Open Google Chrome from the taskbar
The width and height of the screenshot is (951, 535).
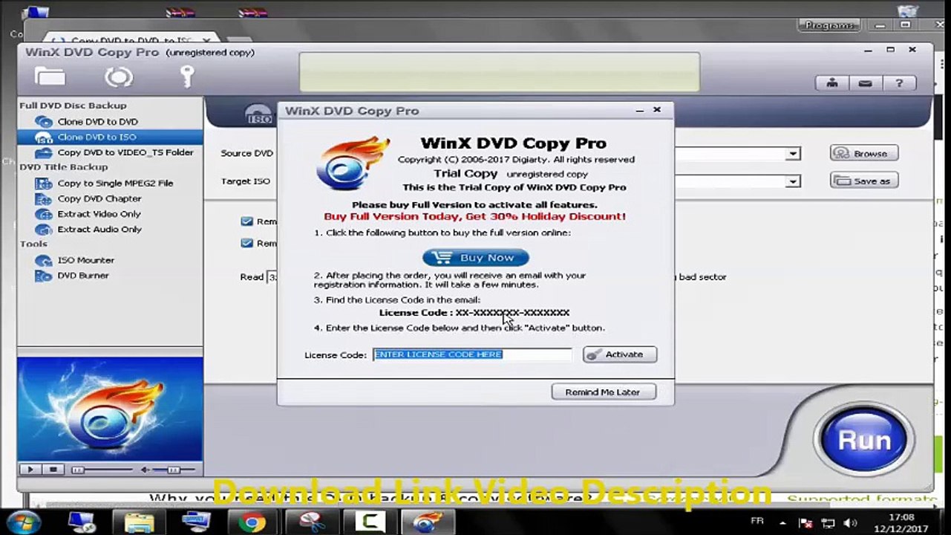click(252, 522)
